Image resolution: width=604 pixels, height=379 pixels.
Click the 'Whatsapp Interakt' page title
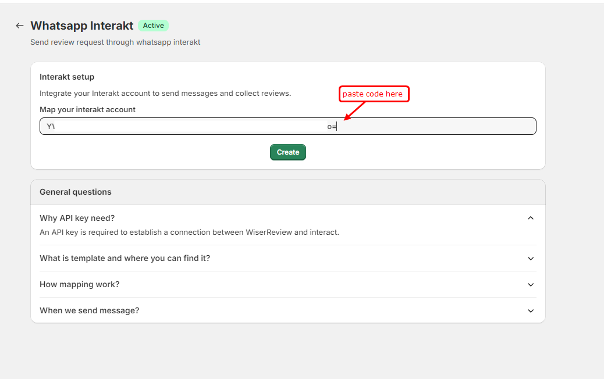tap(81, 26)
